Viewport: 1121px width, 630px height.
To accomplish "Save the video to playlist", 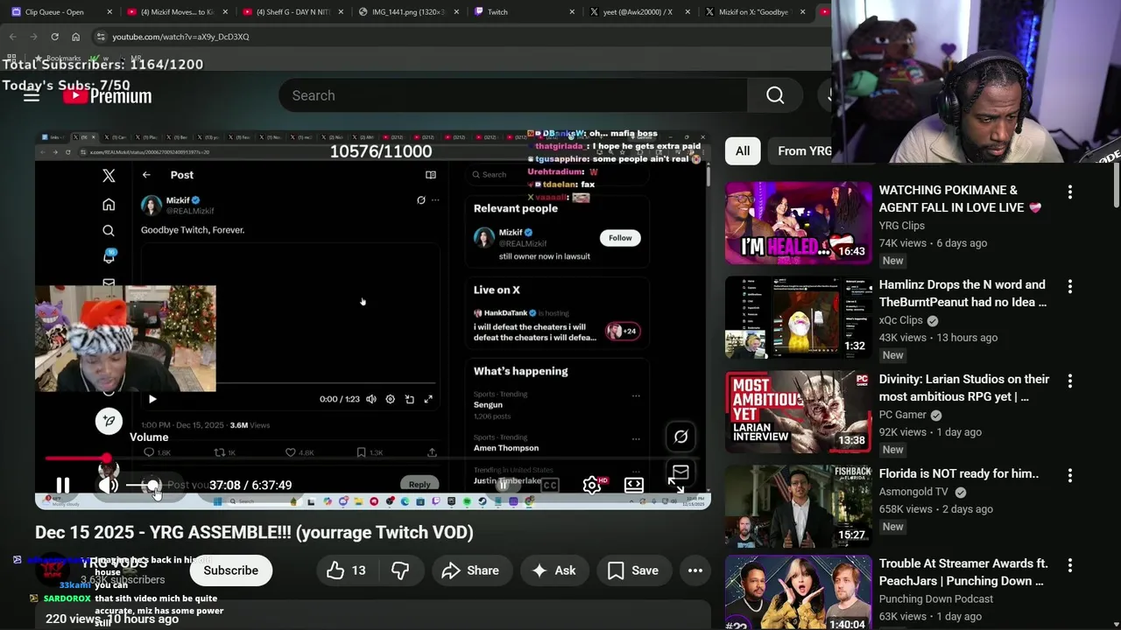I will coord(633,570).
